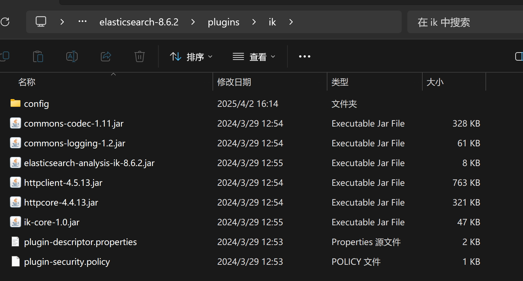The image size is (523, 281).
Task: Expand chevron after elasticsearch-8.6.2 breadcrumb
Action: [x=193, y=22]
